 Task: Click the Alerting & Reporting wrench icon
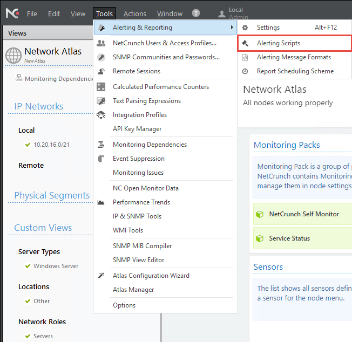[101, 28]
